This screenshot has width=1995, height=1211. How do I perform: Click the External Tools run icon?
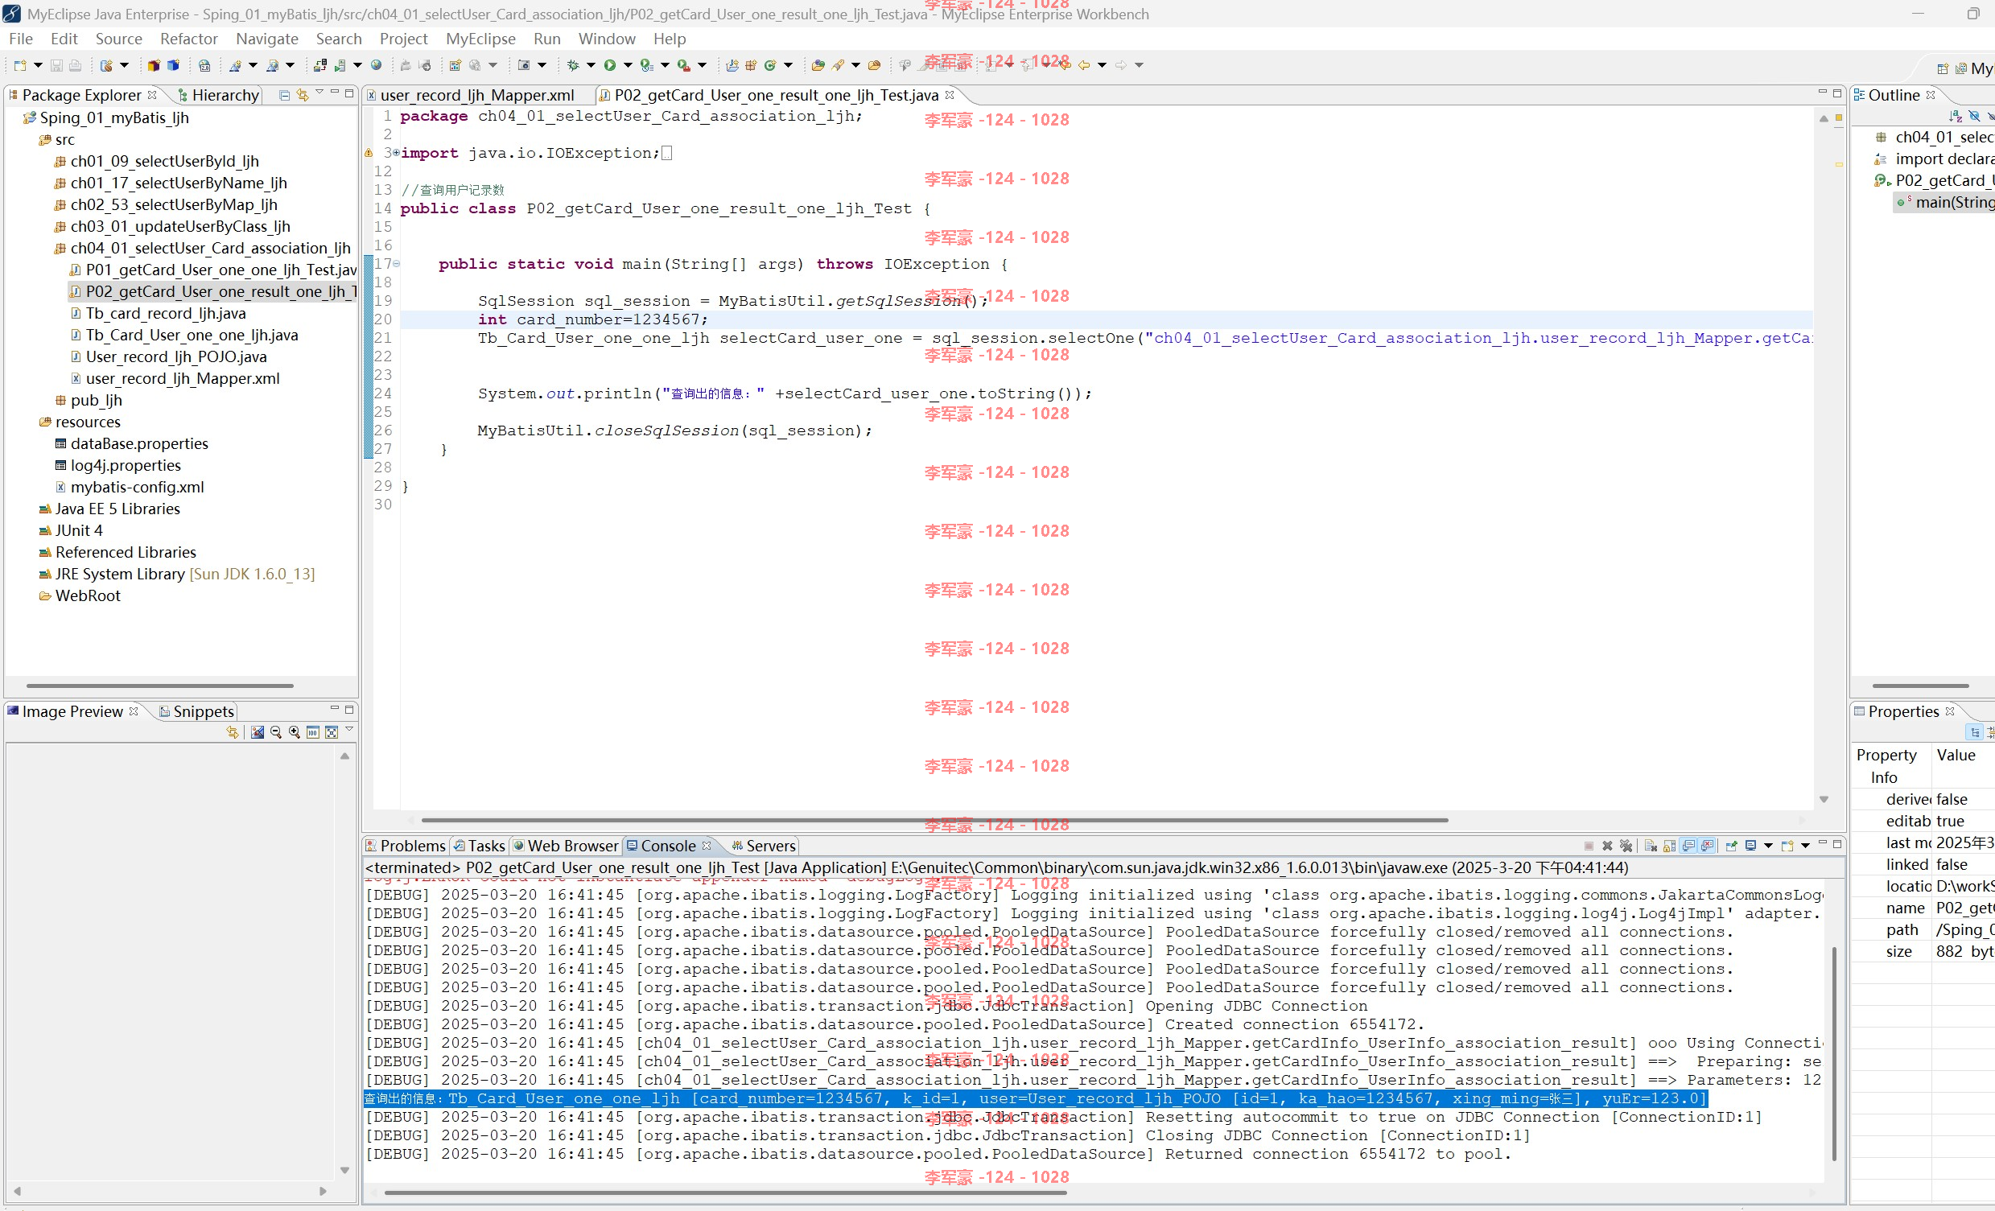(x=683, y=65)
